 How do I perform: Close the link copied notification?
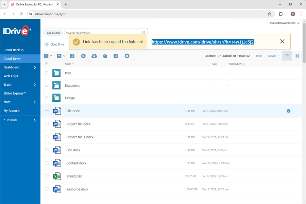[282, 41]
